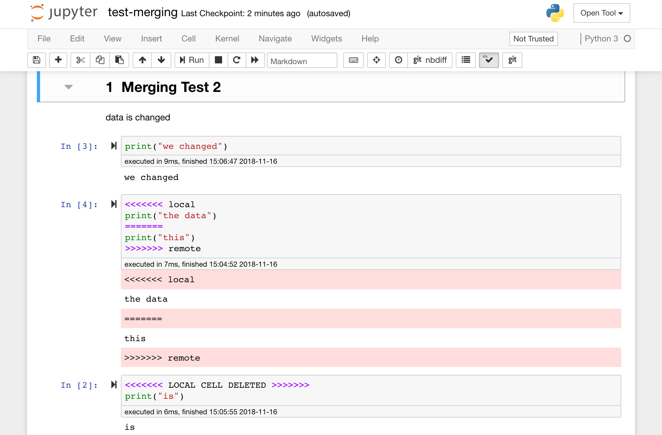The height and width of the screenshot is (435, 662).
Task: Toggle the table of contents button
Action: point(465,60)
